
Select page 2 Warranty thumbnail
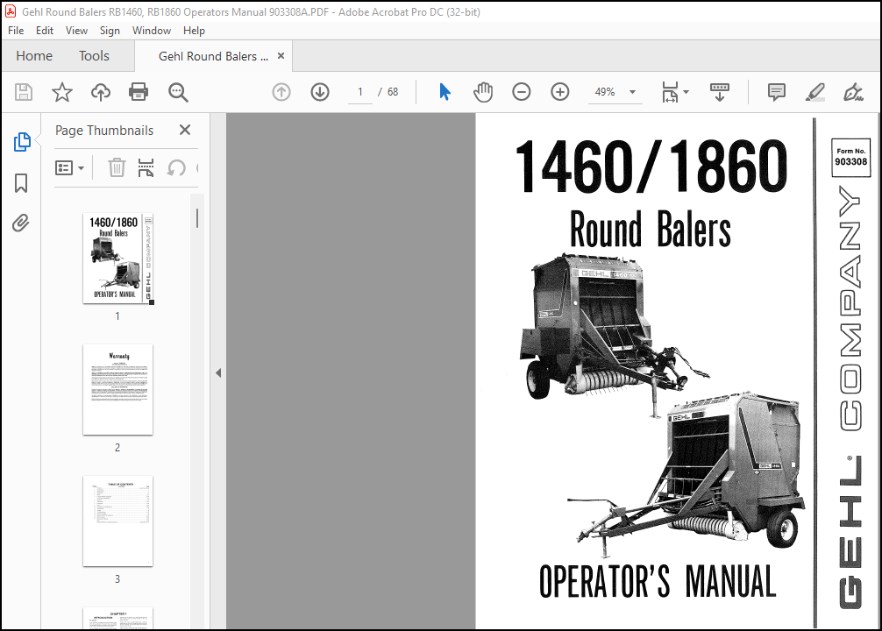click(117, 389)
